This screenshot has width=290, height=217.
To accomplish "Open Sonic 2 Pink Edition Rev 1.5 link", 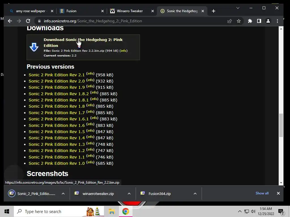I will click(57, 132).
